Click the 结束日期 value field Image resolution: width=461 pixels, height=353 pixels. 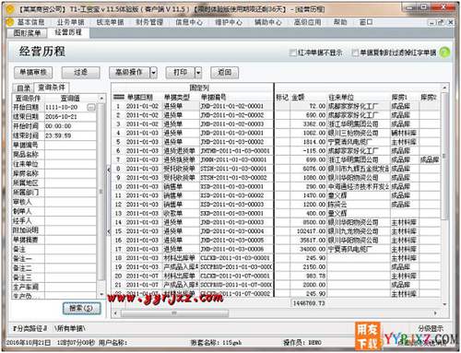pos(70,117)
